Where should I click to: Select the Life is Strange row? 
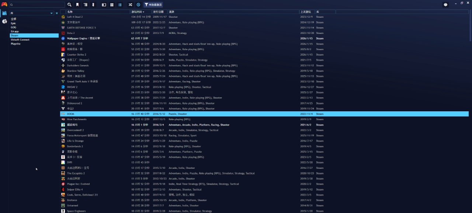[x=264, y=141]
